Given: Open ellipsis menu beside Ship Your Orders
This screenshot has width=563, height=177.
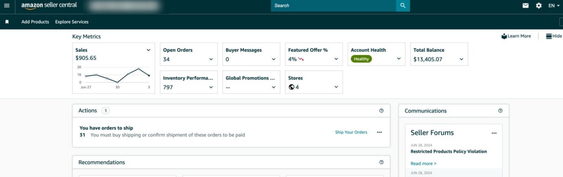Looking at the screenshot, I should (x=379, y=132).
